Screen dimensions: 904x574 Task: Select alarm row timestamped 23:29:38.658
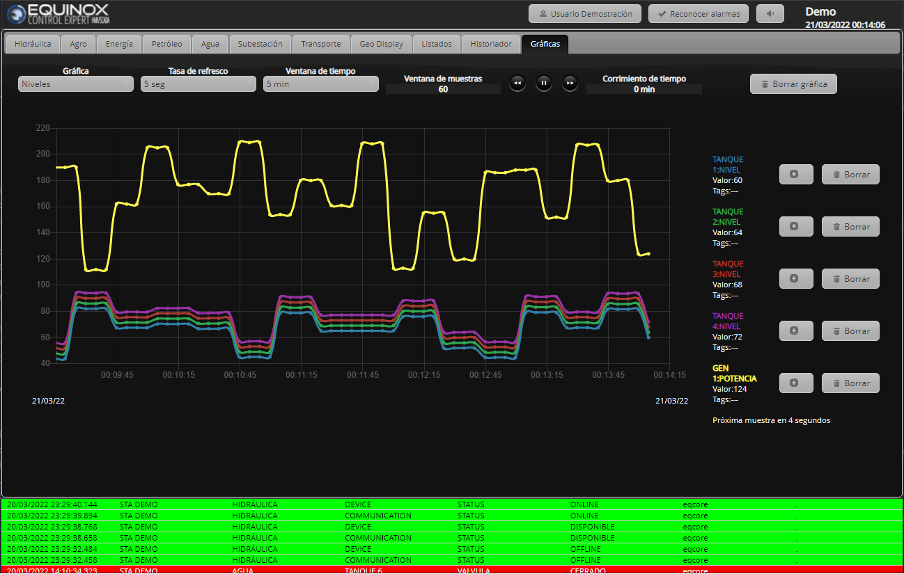pyautogui.click(x=452, y=538)
